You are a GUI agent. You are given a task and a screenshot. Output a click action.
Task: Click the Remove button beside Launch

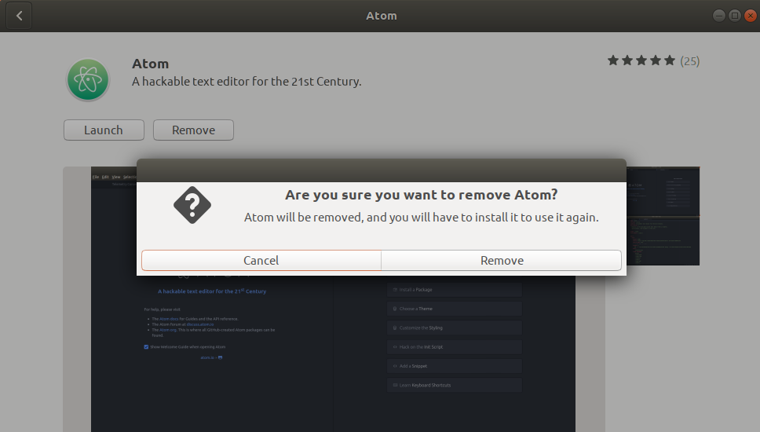pos(193,130)
